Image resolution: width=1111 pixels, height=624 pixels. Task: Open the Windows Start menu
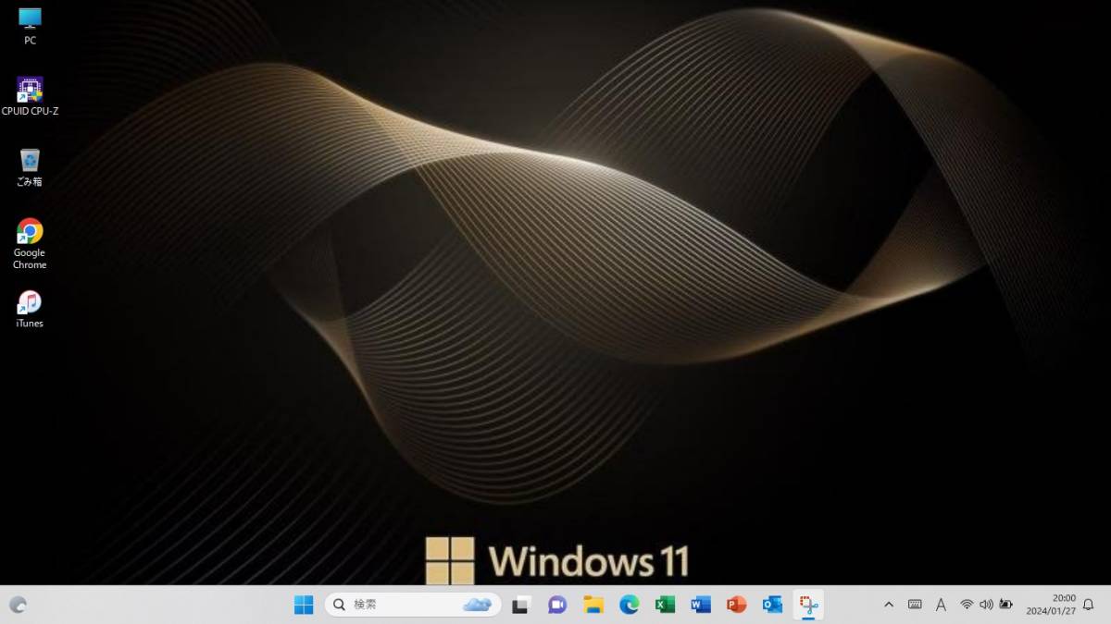tap(304, 605)
